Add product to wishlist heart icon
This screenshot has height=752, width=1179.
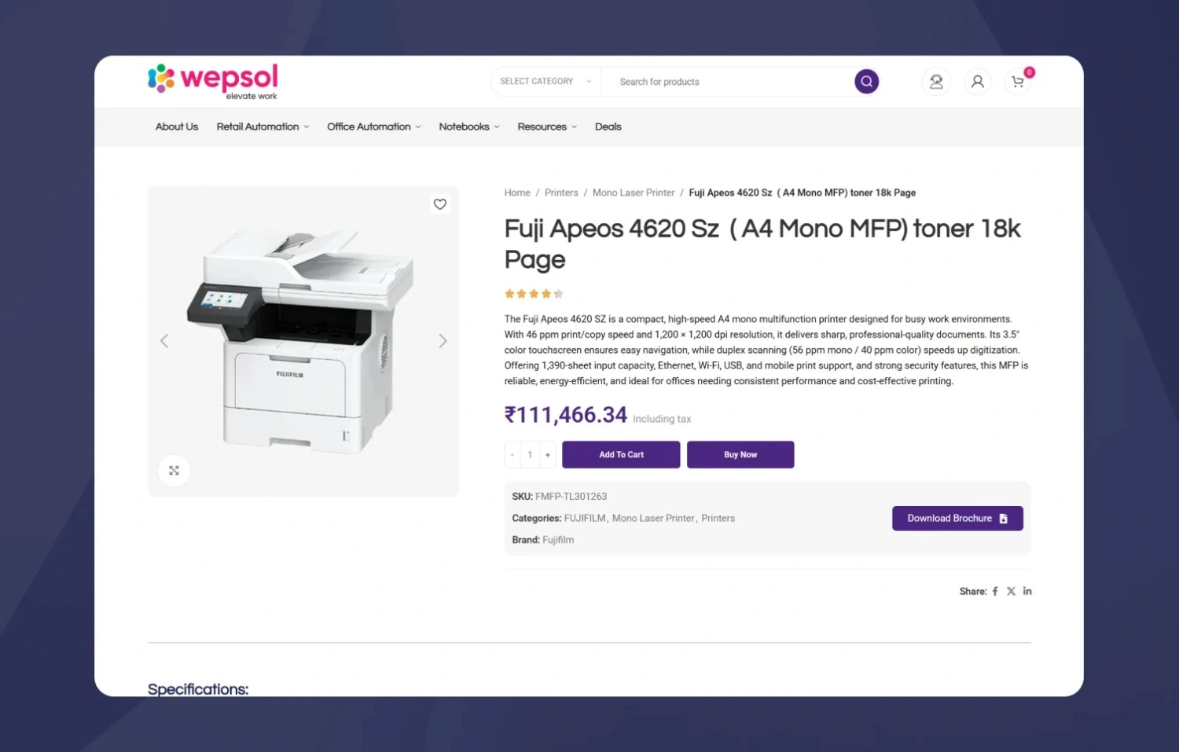tap(440, 204)
